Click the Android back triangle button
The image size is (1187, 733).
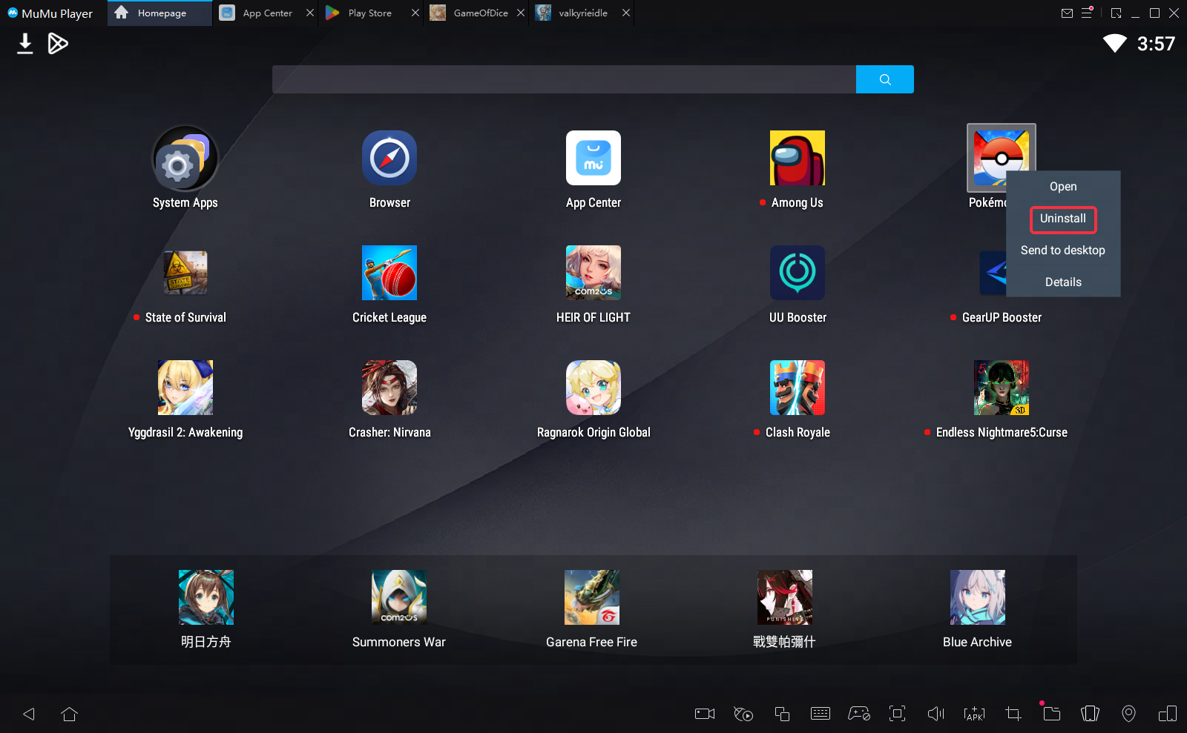29,714
